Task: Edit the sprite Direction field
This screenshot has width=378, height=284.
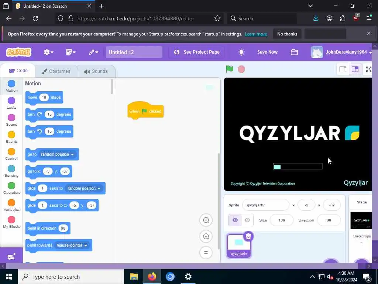Action: (329, 220)
